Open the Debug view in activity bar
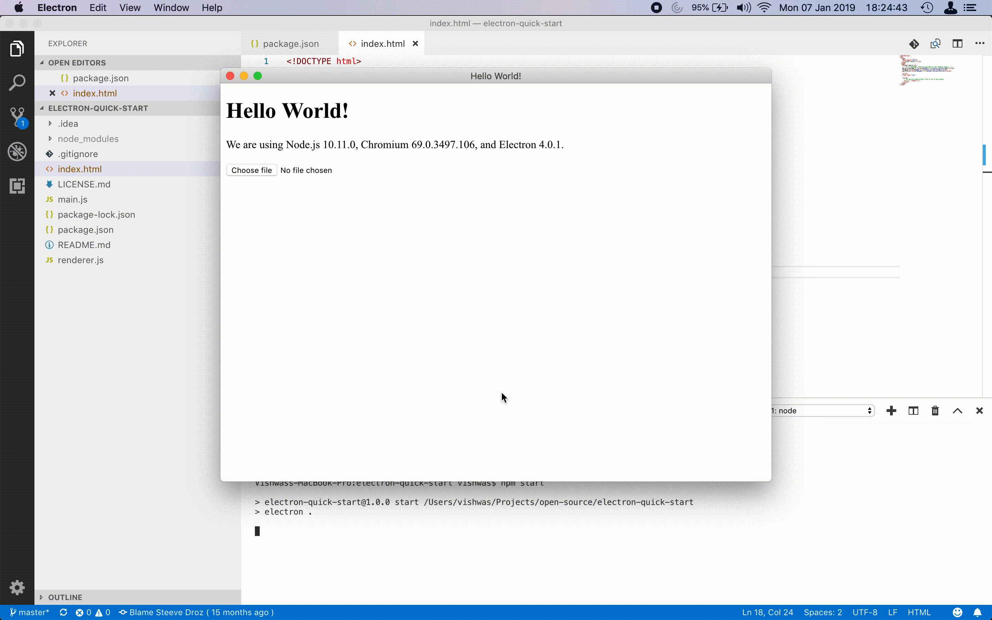 tap(17, 152)
